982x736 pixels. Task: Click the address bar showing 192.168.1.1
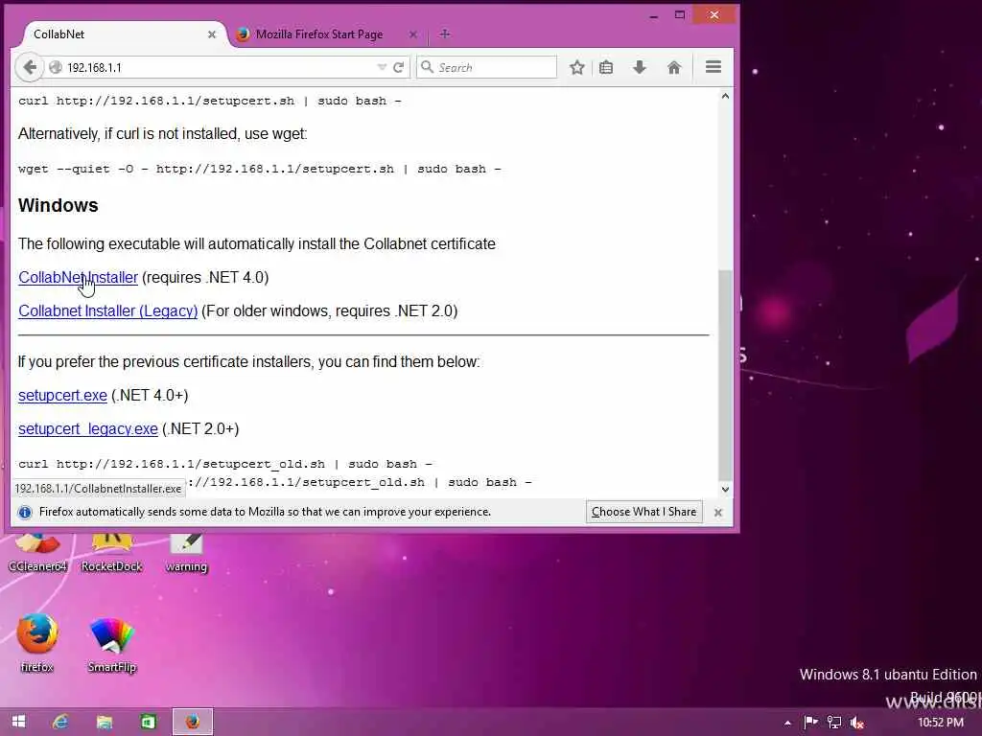[220, 67]
